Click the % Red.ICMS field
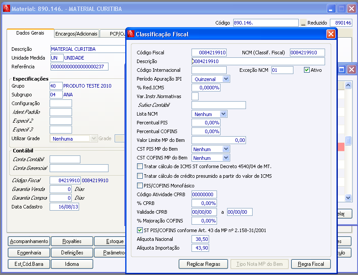The image size is (358, 275). pos(206,88)
